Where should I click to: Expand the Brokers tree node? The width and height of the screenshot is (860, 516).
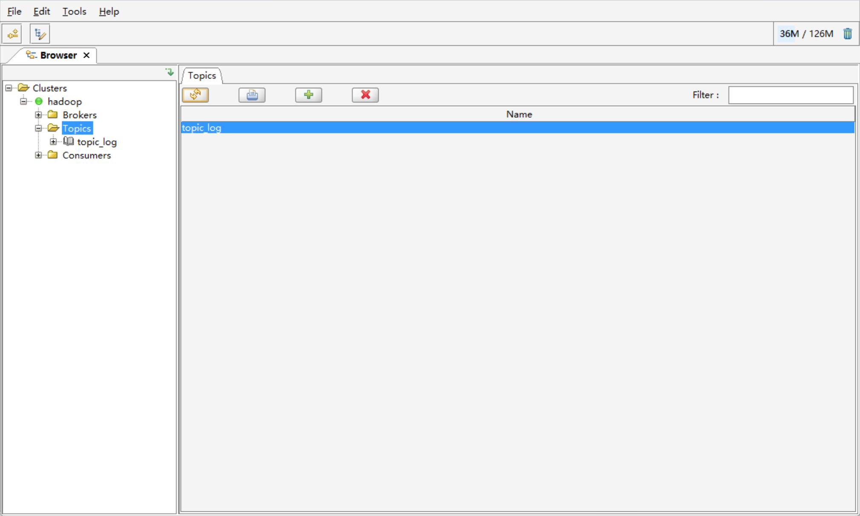[x=38, y=115]
